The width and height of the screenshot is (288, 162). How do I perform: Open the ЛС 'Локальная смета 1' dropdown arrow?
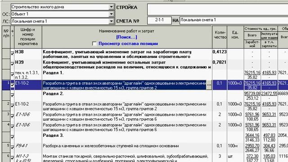pos(111,21)
